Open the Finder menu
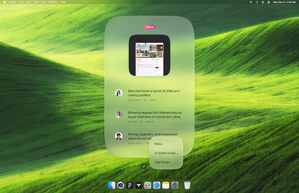299x193 pixels. click(x=13, y=2)
